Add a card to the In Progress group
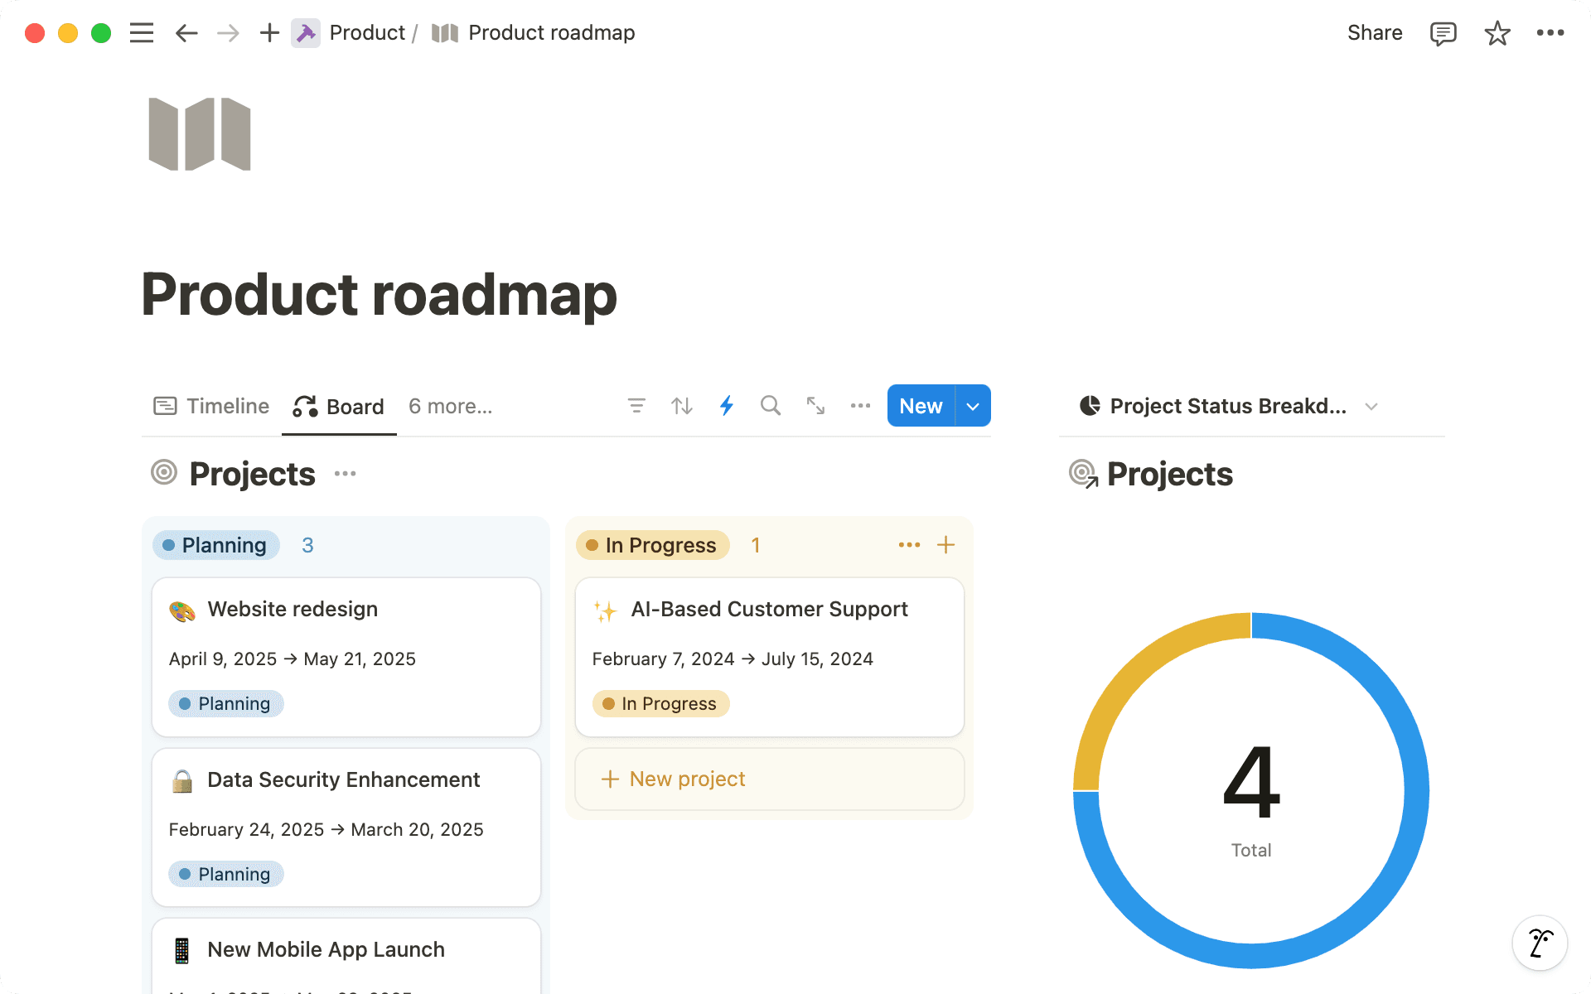 pos(946,544)
